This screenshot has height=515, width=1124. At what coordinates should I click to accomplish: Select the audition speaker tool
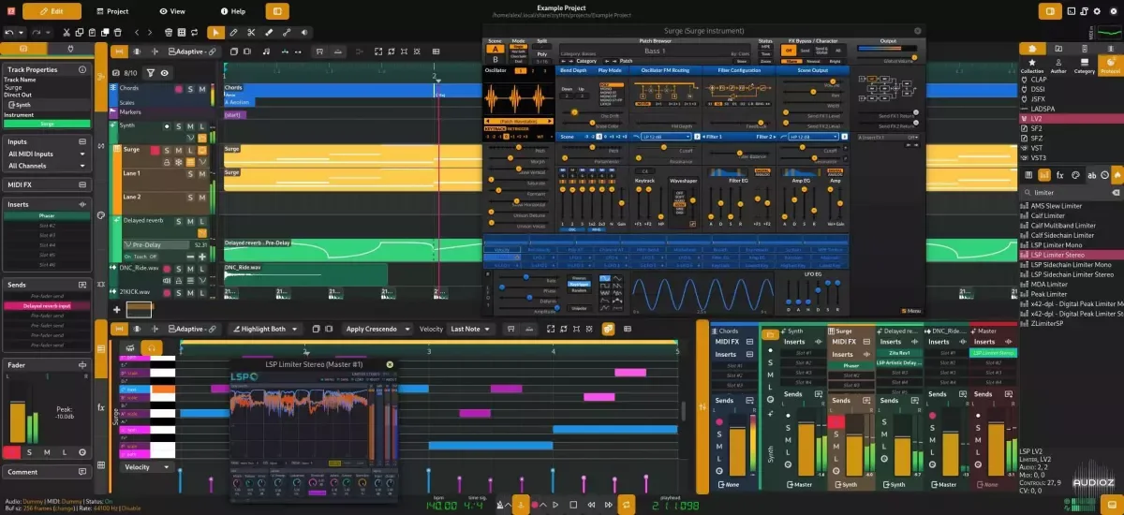[303, 32]
